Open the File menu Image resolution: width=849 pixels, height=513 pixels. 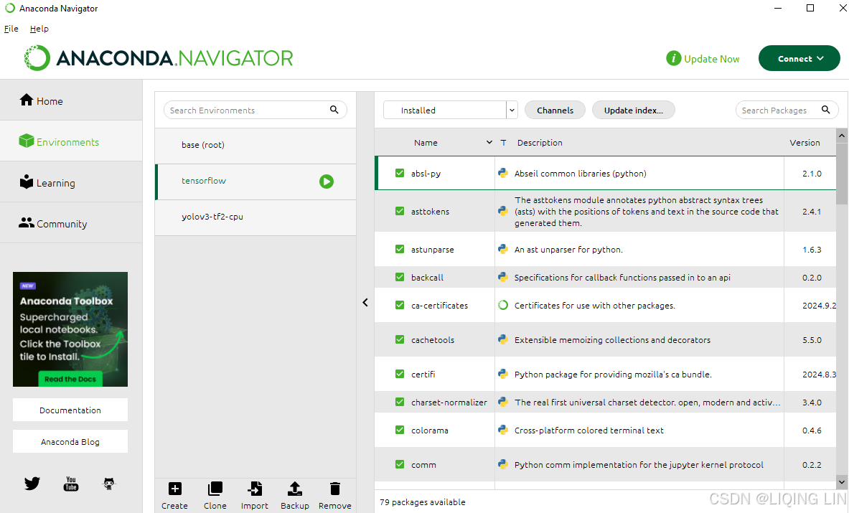11,29
